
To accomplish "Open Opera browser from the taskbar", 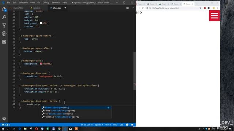I will (37, 128).
